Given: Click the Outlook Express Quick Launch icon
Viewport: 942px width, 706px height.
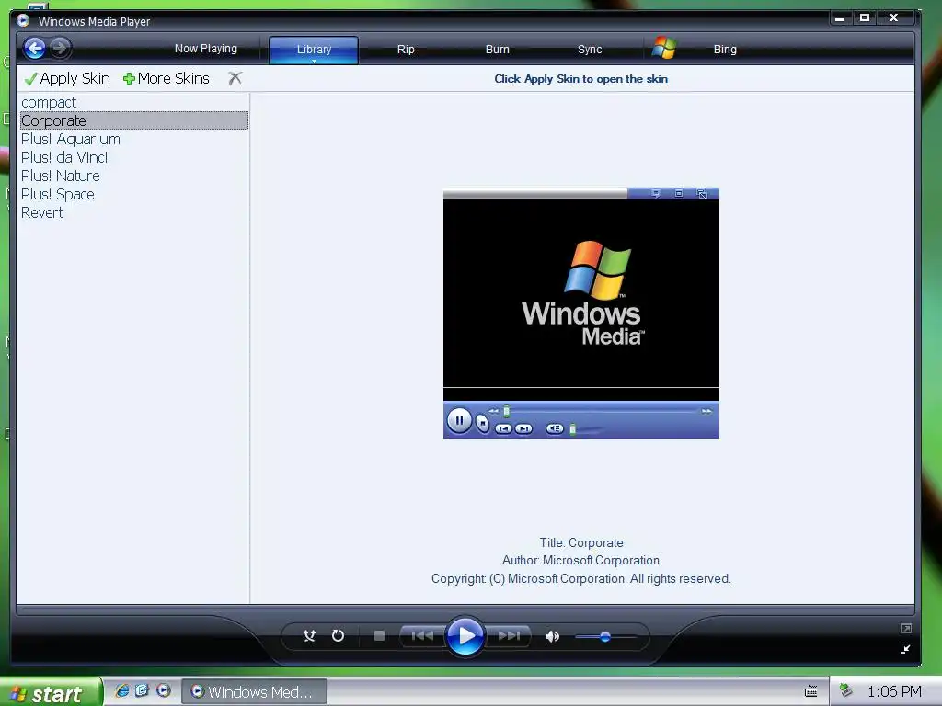Looking at the screenshot, I should (x=143, y=690).
